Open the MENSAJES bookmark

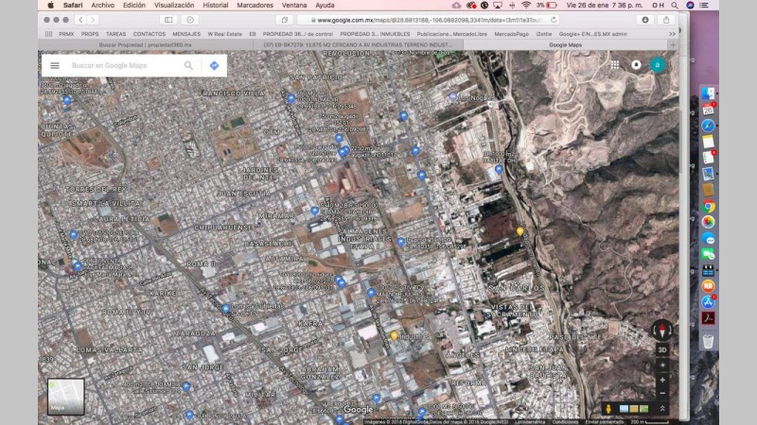point(186,34)
